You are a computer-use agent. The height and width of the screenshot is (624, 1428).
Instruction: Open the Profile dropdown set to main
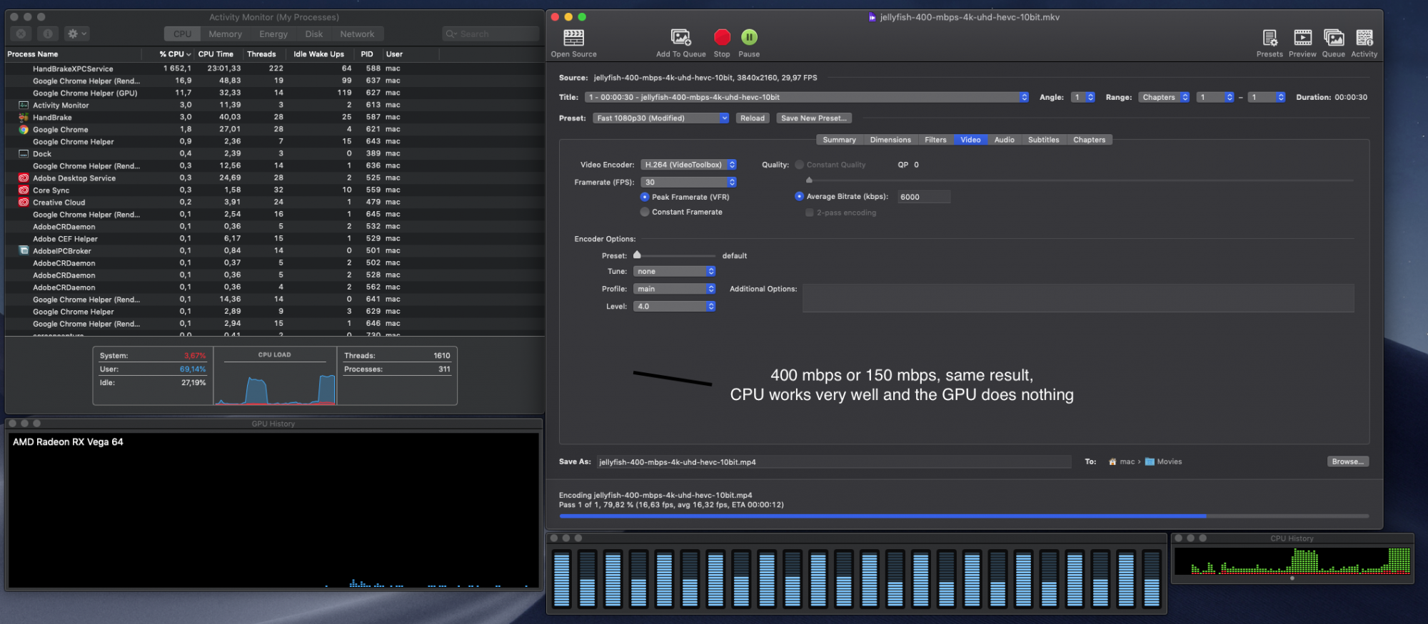coord(674,289)
